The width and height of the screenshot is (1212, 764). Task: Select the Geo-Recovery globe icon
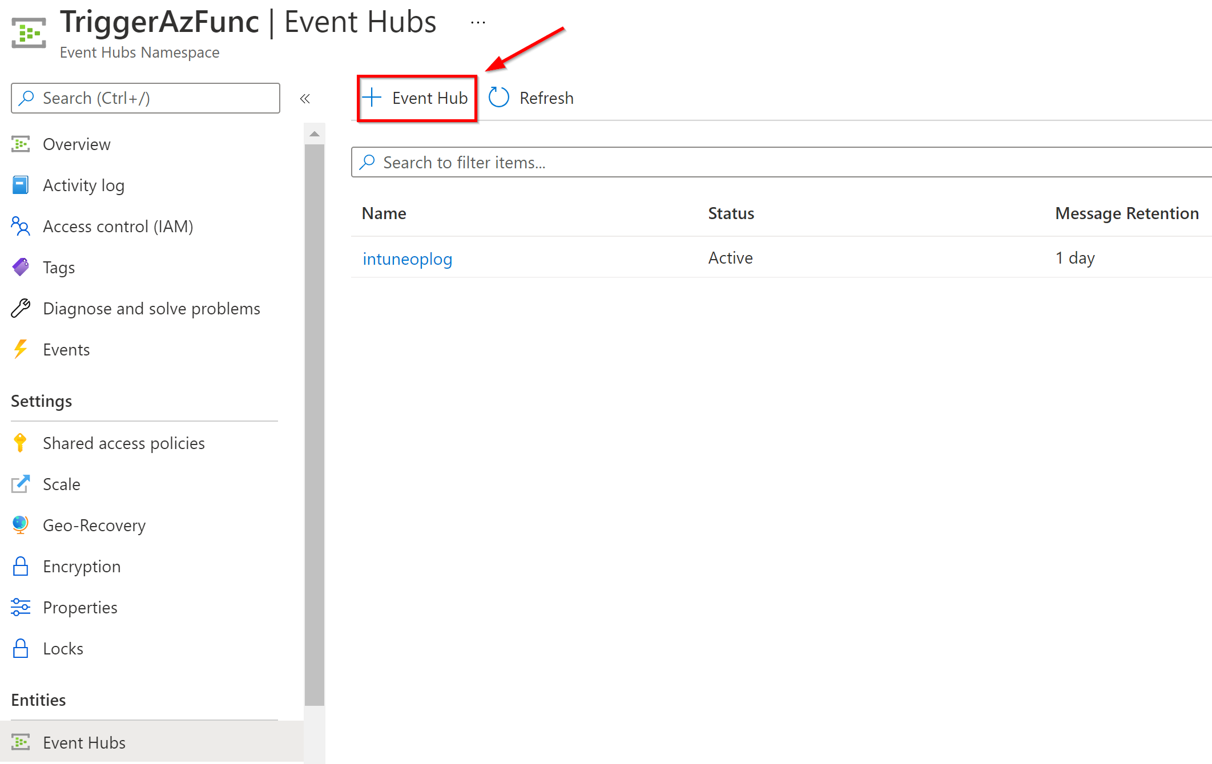tap(21, 525)
